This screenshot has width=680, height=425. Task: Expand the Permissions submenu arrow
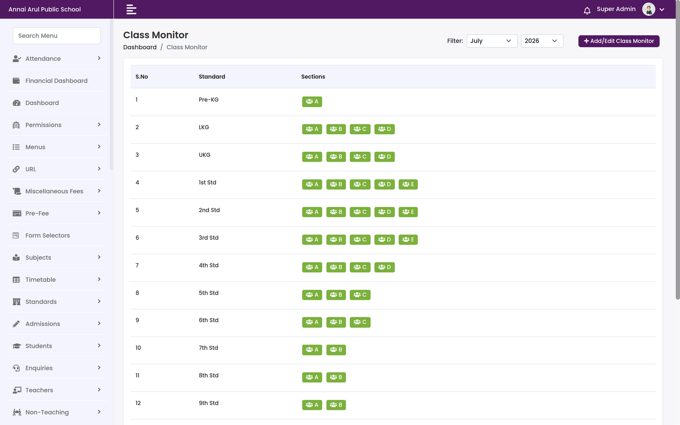tap(99, 125)
